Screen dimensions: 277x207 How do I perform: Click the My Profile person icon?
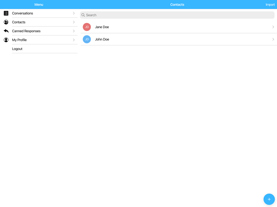[6, 40]
